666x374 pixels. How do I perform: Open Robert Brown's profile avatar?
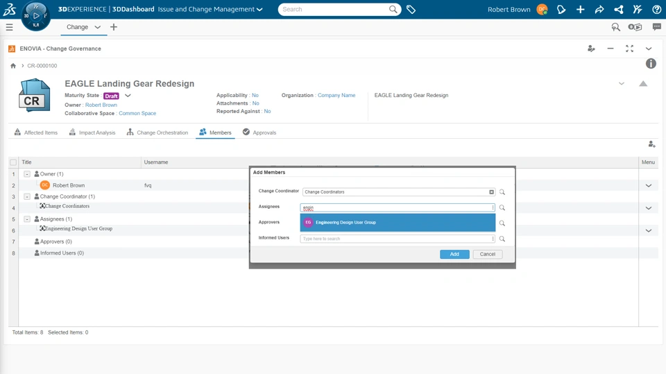tap(542, 9)
